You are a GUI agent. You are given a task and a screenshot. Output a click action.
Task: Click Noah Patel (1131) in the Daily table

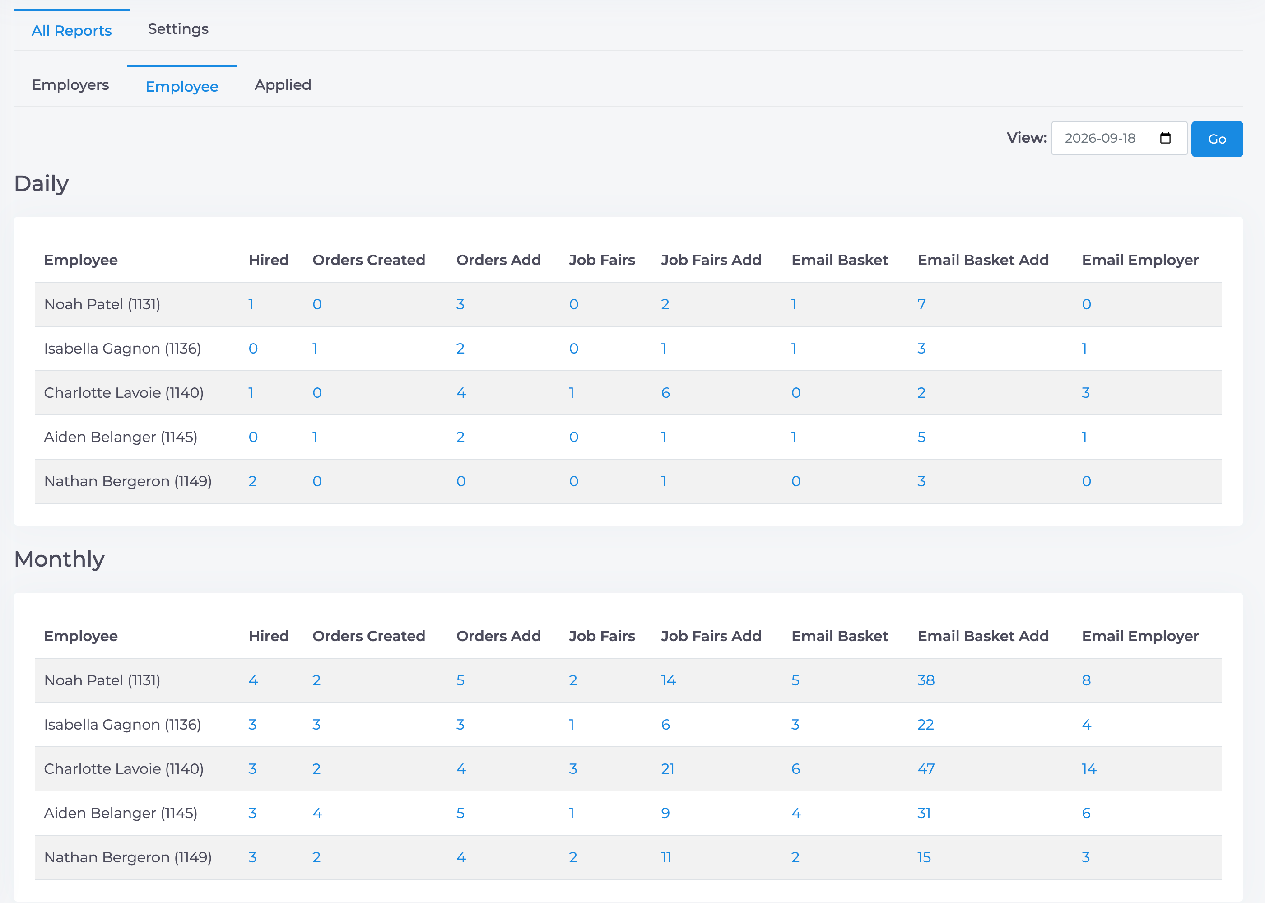click(102, 304)
